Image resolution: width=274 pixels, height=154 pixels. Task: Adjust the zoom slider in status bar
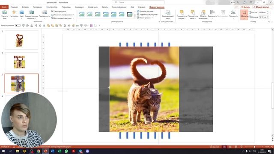point(254,147)
